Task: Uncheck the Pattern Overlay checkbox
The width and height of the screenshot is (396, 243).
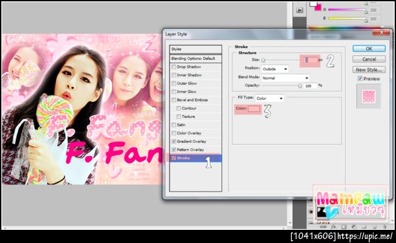Action: (x=174, y=149)
